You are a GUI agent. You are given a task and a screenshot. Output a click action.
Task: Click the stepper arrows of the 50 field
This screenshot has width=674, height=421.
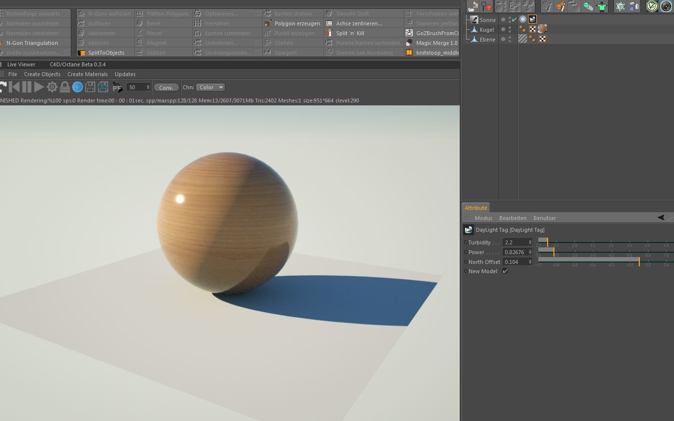148,87
